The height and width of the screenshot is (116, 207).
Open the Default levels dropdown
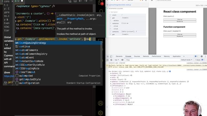coord(186,60)
